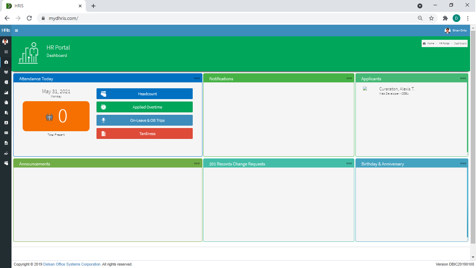Go to HR Portal in the breadcrumb
This screenshot has height=268, width=476.
444,44
